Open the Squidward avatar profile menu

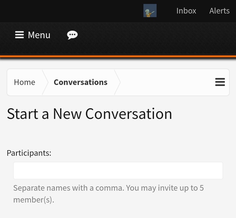point(150,11)
